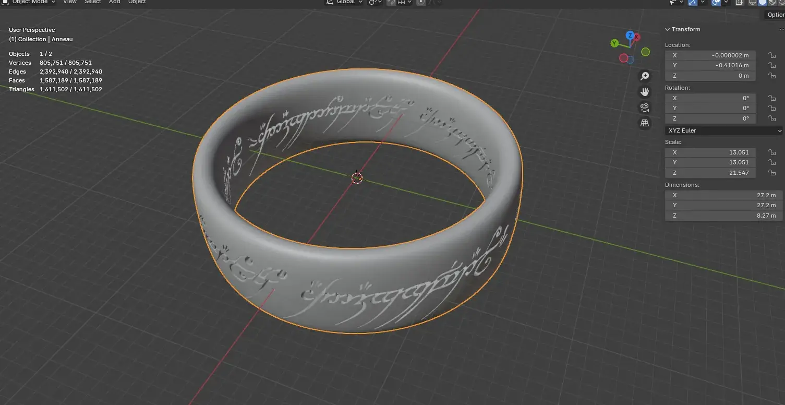This screenshot has width=785, height=405.
Task: Click the Rotation X field
Action: (710, 98)
